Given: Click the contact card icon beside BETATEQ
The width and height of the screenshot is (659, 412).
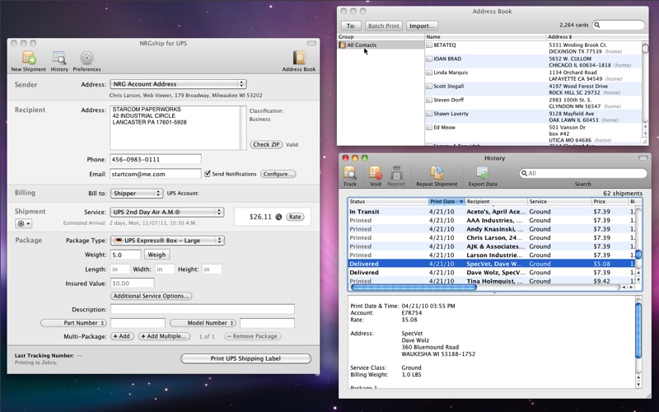Looking at the screenshot, I should coord(429,45).
